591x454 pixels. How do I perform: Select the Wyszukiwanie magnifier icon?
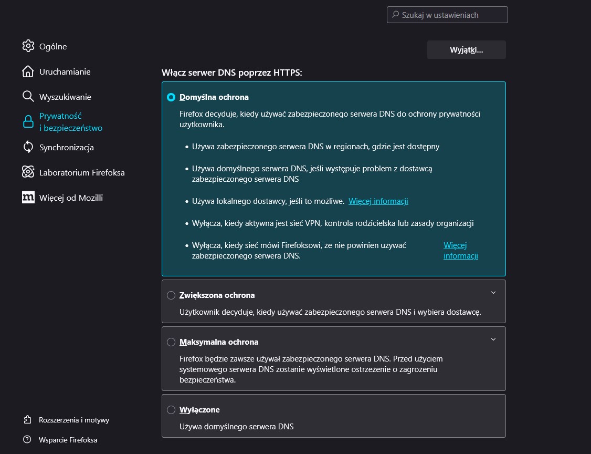[28, 97]
